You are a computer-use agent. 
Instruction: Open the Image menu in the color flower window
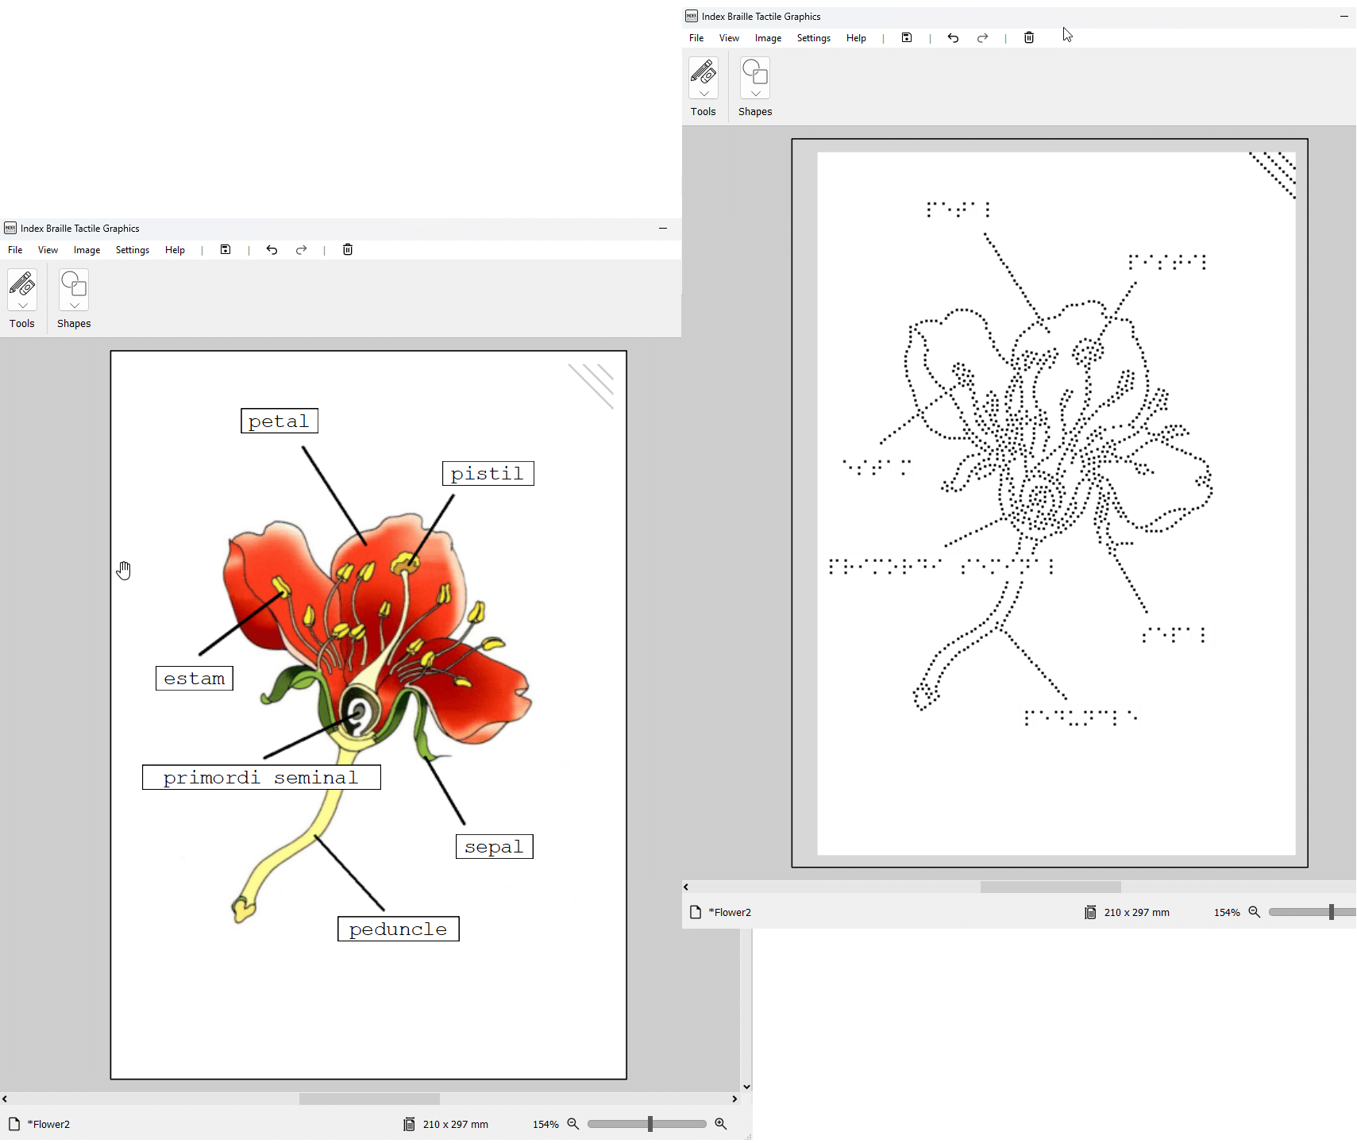(87, 250)
